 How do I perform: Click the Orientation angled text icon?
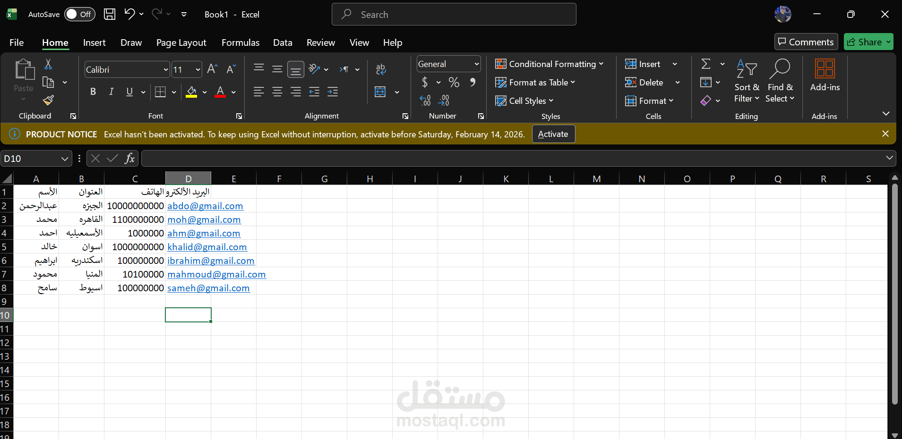[x=314, y=69]
